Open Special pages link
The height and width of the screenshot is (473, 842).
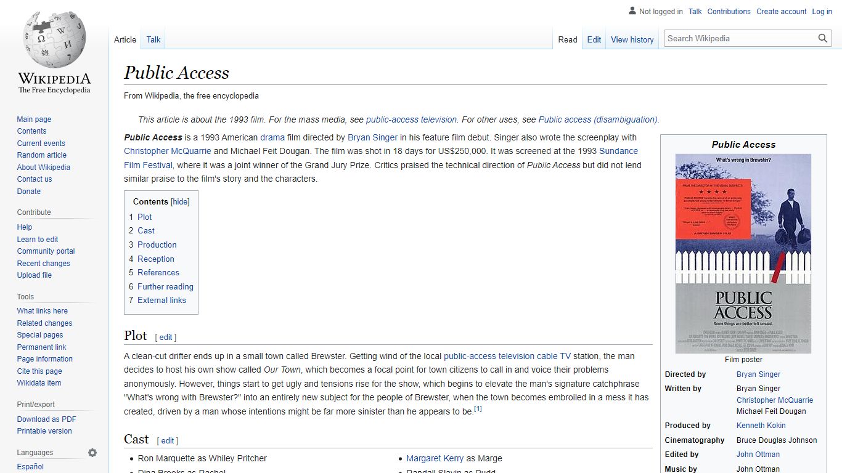(39, 335)
